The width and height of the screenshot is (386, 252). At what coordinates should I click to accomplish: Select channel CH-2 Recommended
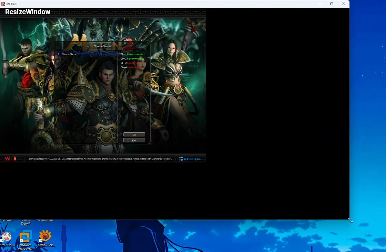(x=132, y=59)
